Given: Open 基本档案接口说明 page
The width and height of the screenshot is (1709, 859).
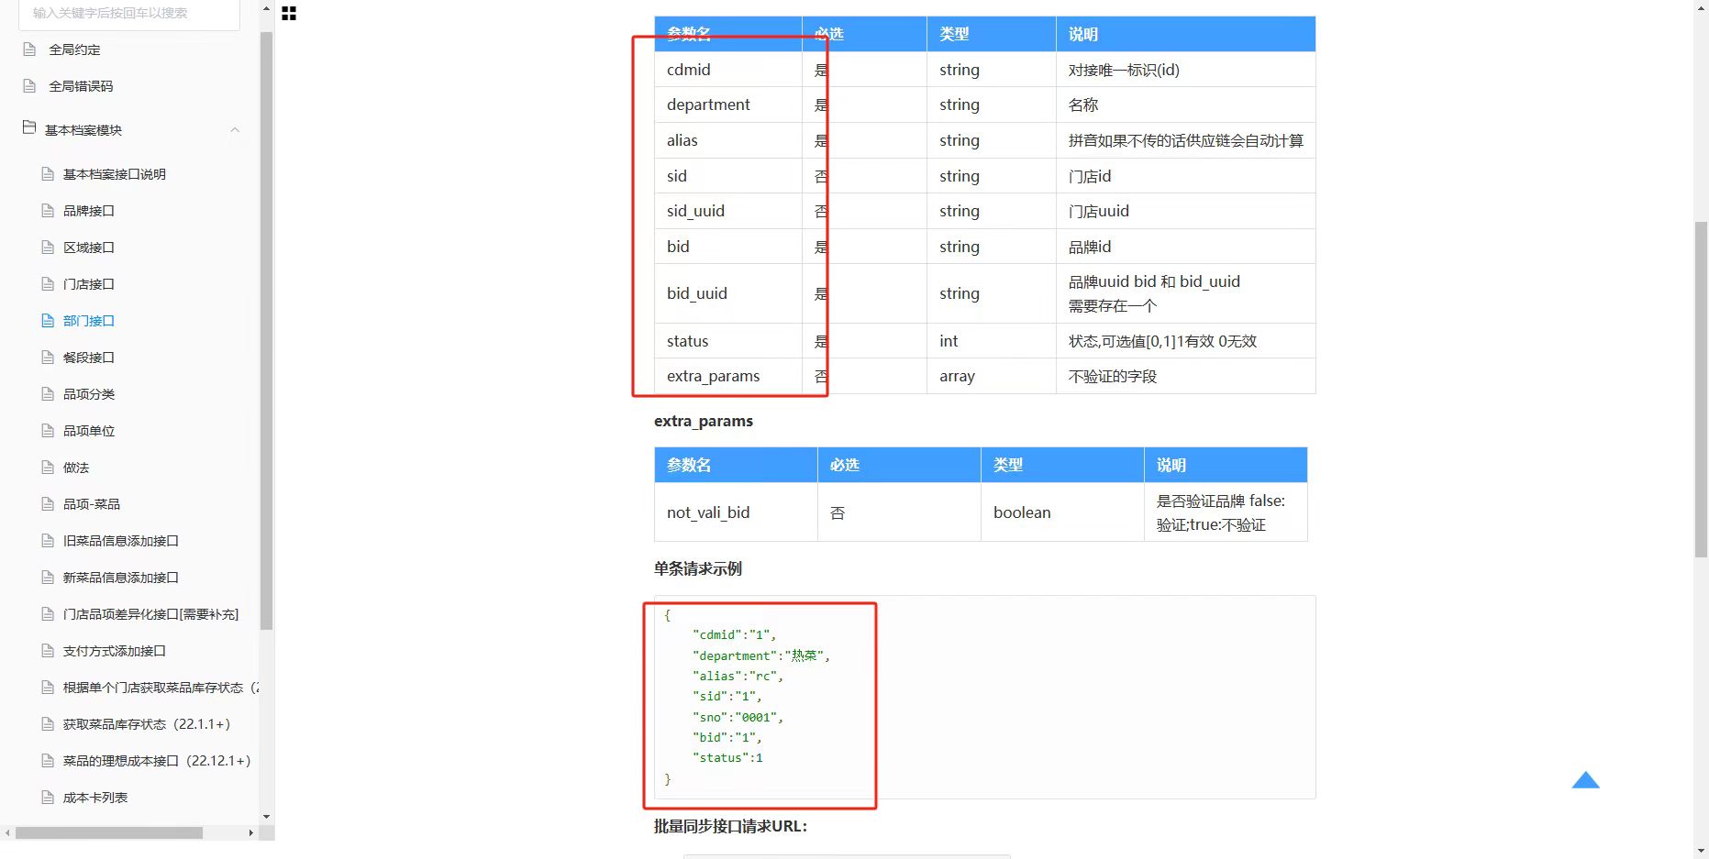Looking at the screenshot, I should click(115, 174).
